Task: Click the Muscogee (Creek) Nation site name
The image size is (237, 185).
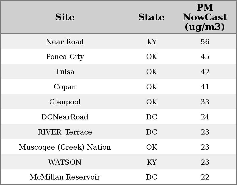Action: (x=65, y=147)
